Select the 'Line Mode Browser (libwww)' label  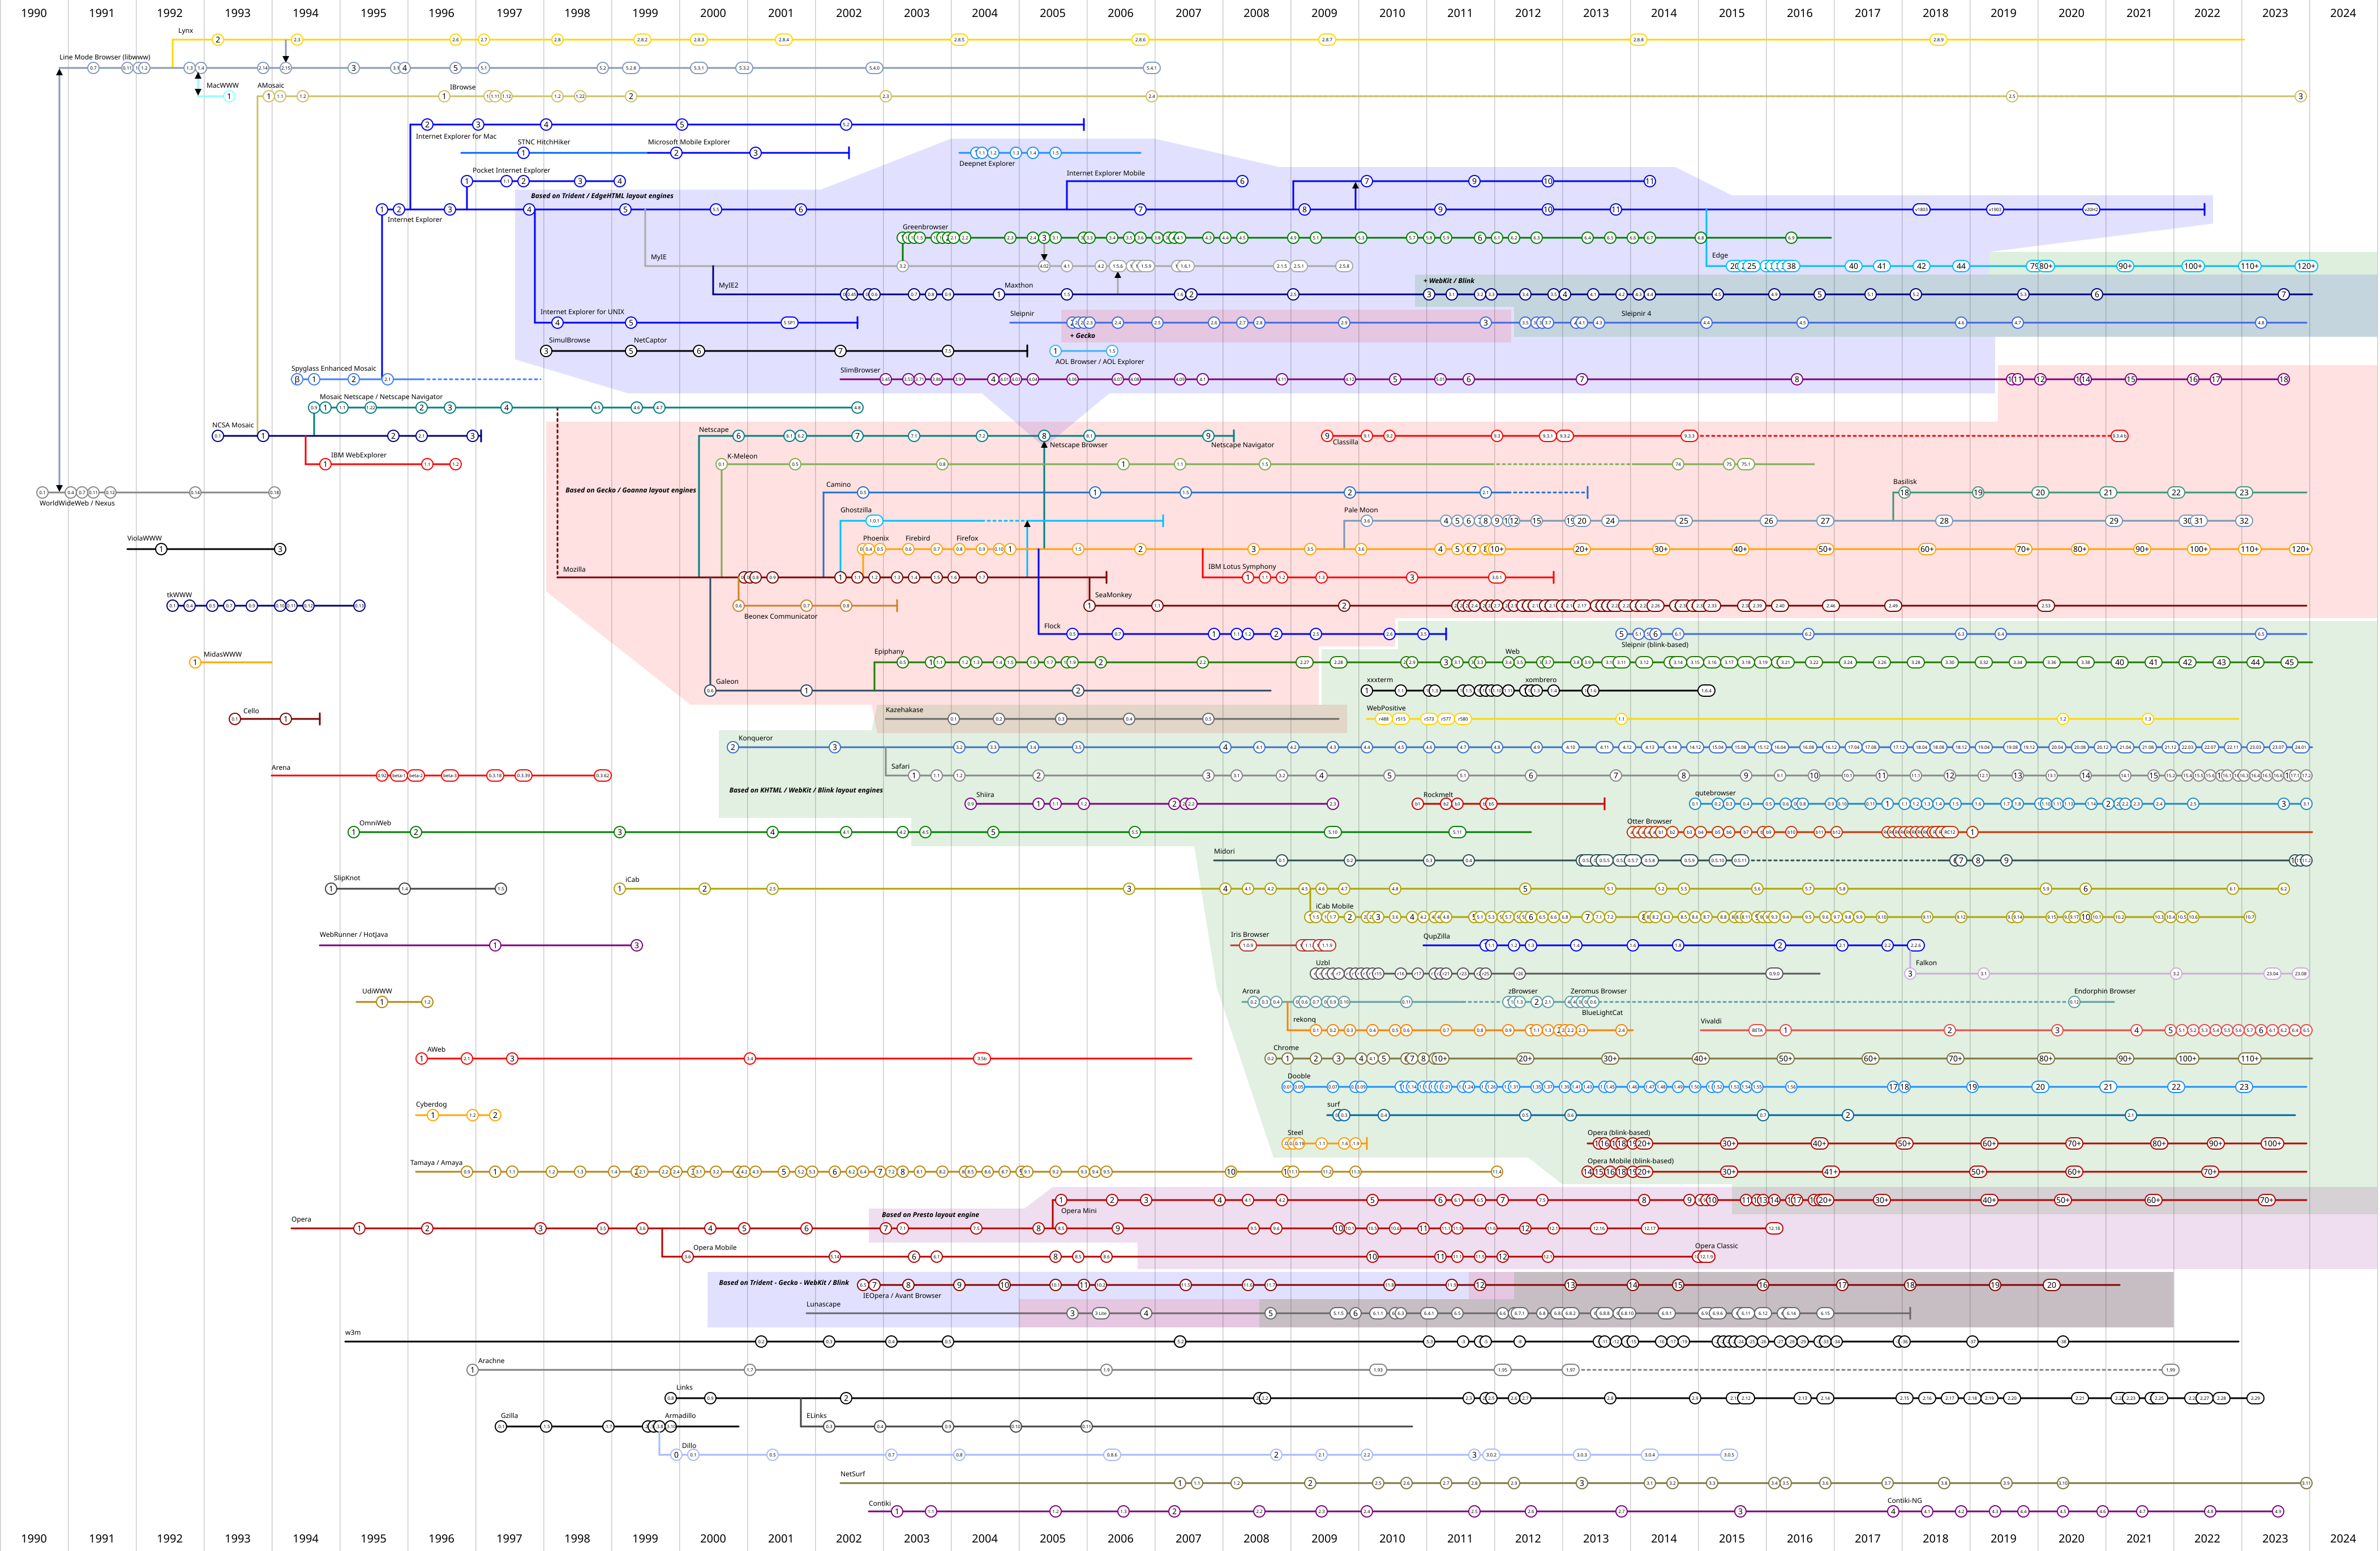point(104,57)
